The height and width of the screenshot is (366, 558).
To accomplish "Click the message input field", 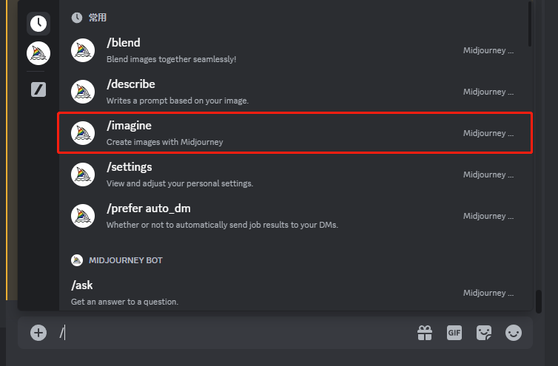I will pyautogui.click(x=235, y=333).
